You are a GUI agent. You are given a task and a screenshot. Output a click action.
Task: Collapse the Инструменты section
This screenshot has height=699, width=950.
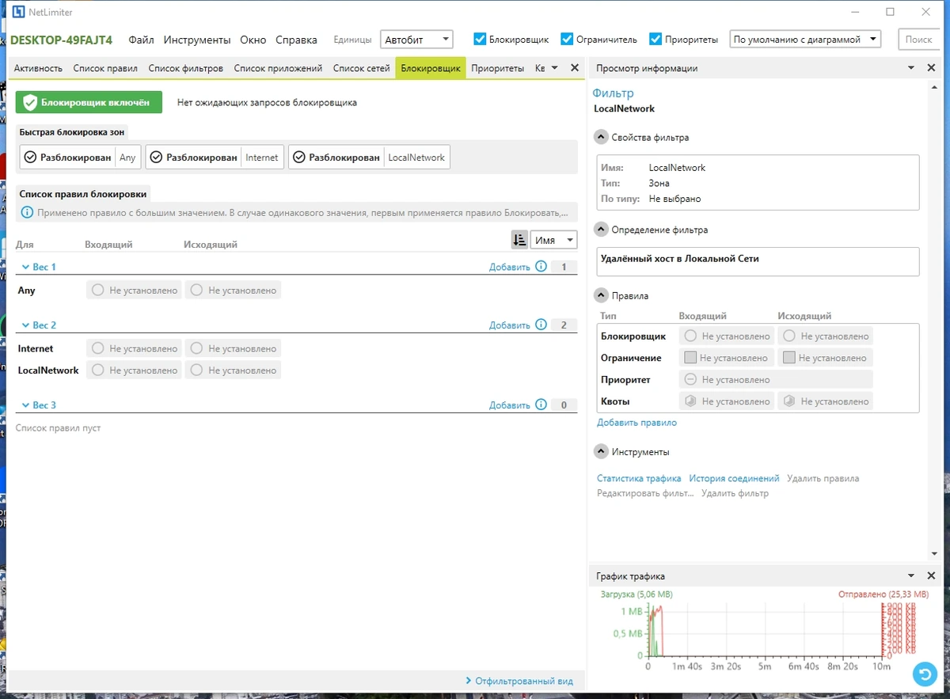click(601, 451)
